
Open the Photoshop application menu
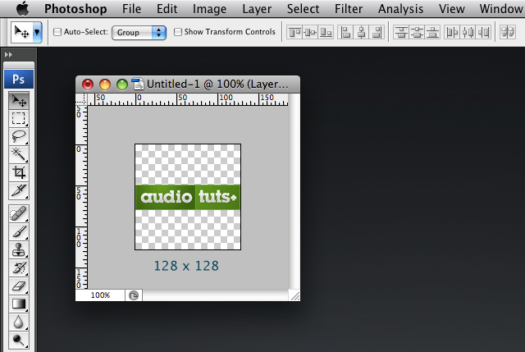[75, 9]
